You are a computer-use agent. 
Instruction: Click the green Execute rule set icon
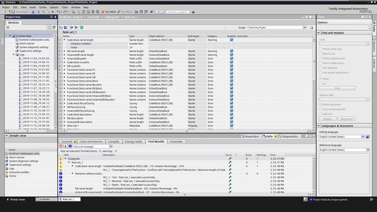click(x=82, y=28)
